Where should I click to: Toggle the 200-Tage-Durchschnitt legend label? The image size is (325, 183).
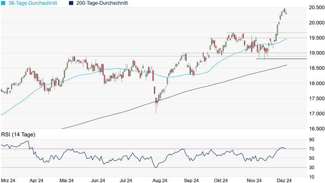click(x=101, y=3)
